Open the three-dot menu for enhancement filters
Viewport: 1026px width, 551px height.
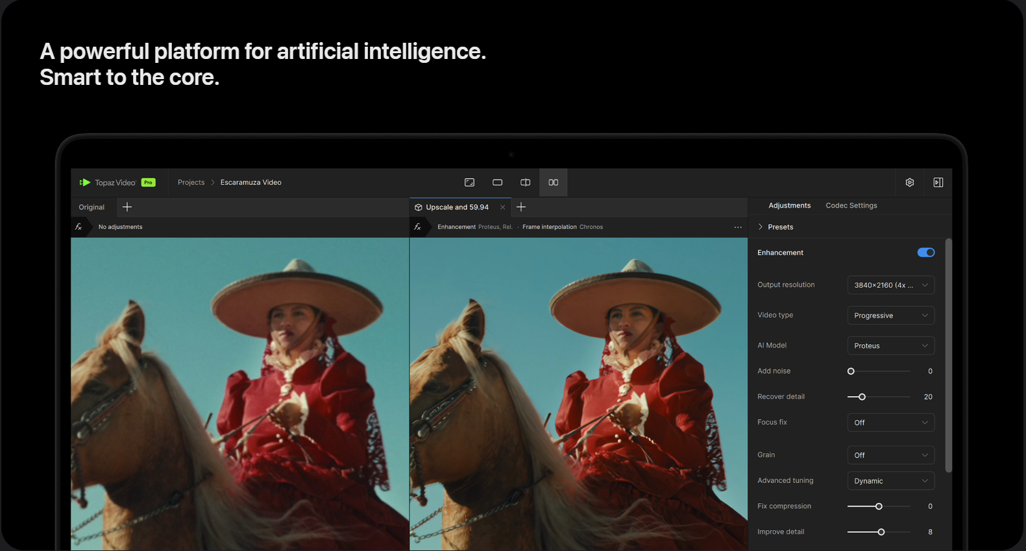click(738, 228)
